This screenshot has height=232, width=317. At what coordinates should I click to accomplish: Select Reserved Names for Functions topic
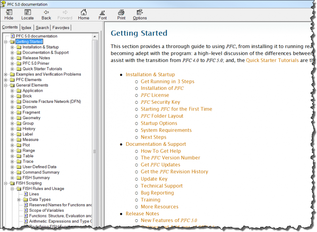(60, 205)
